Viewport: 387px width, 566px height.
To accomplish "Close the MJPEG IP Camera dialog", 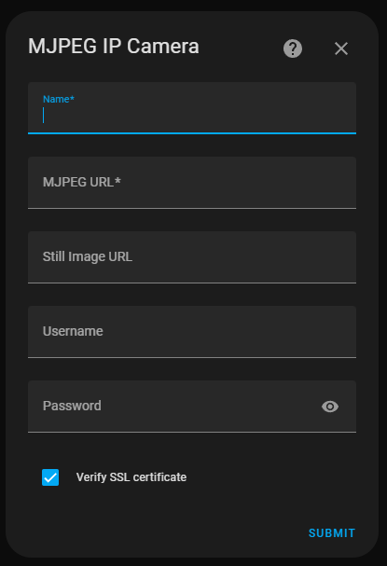I will coord(340,48).
